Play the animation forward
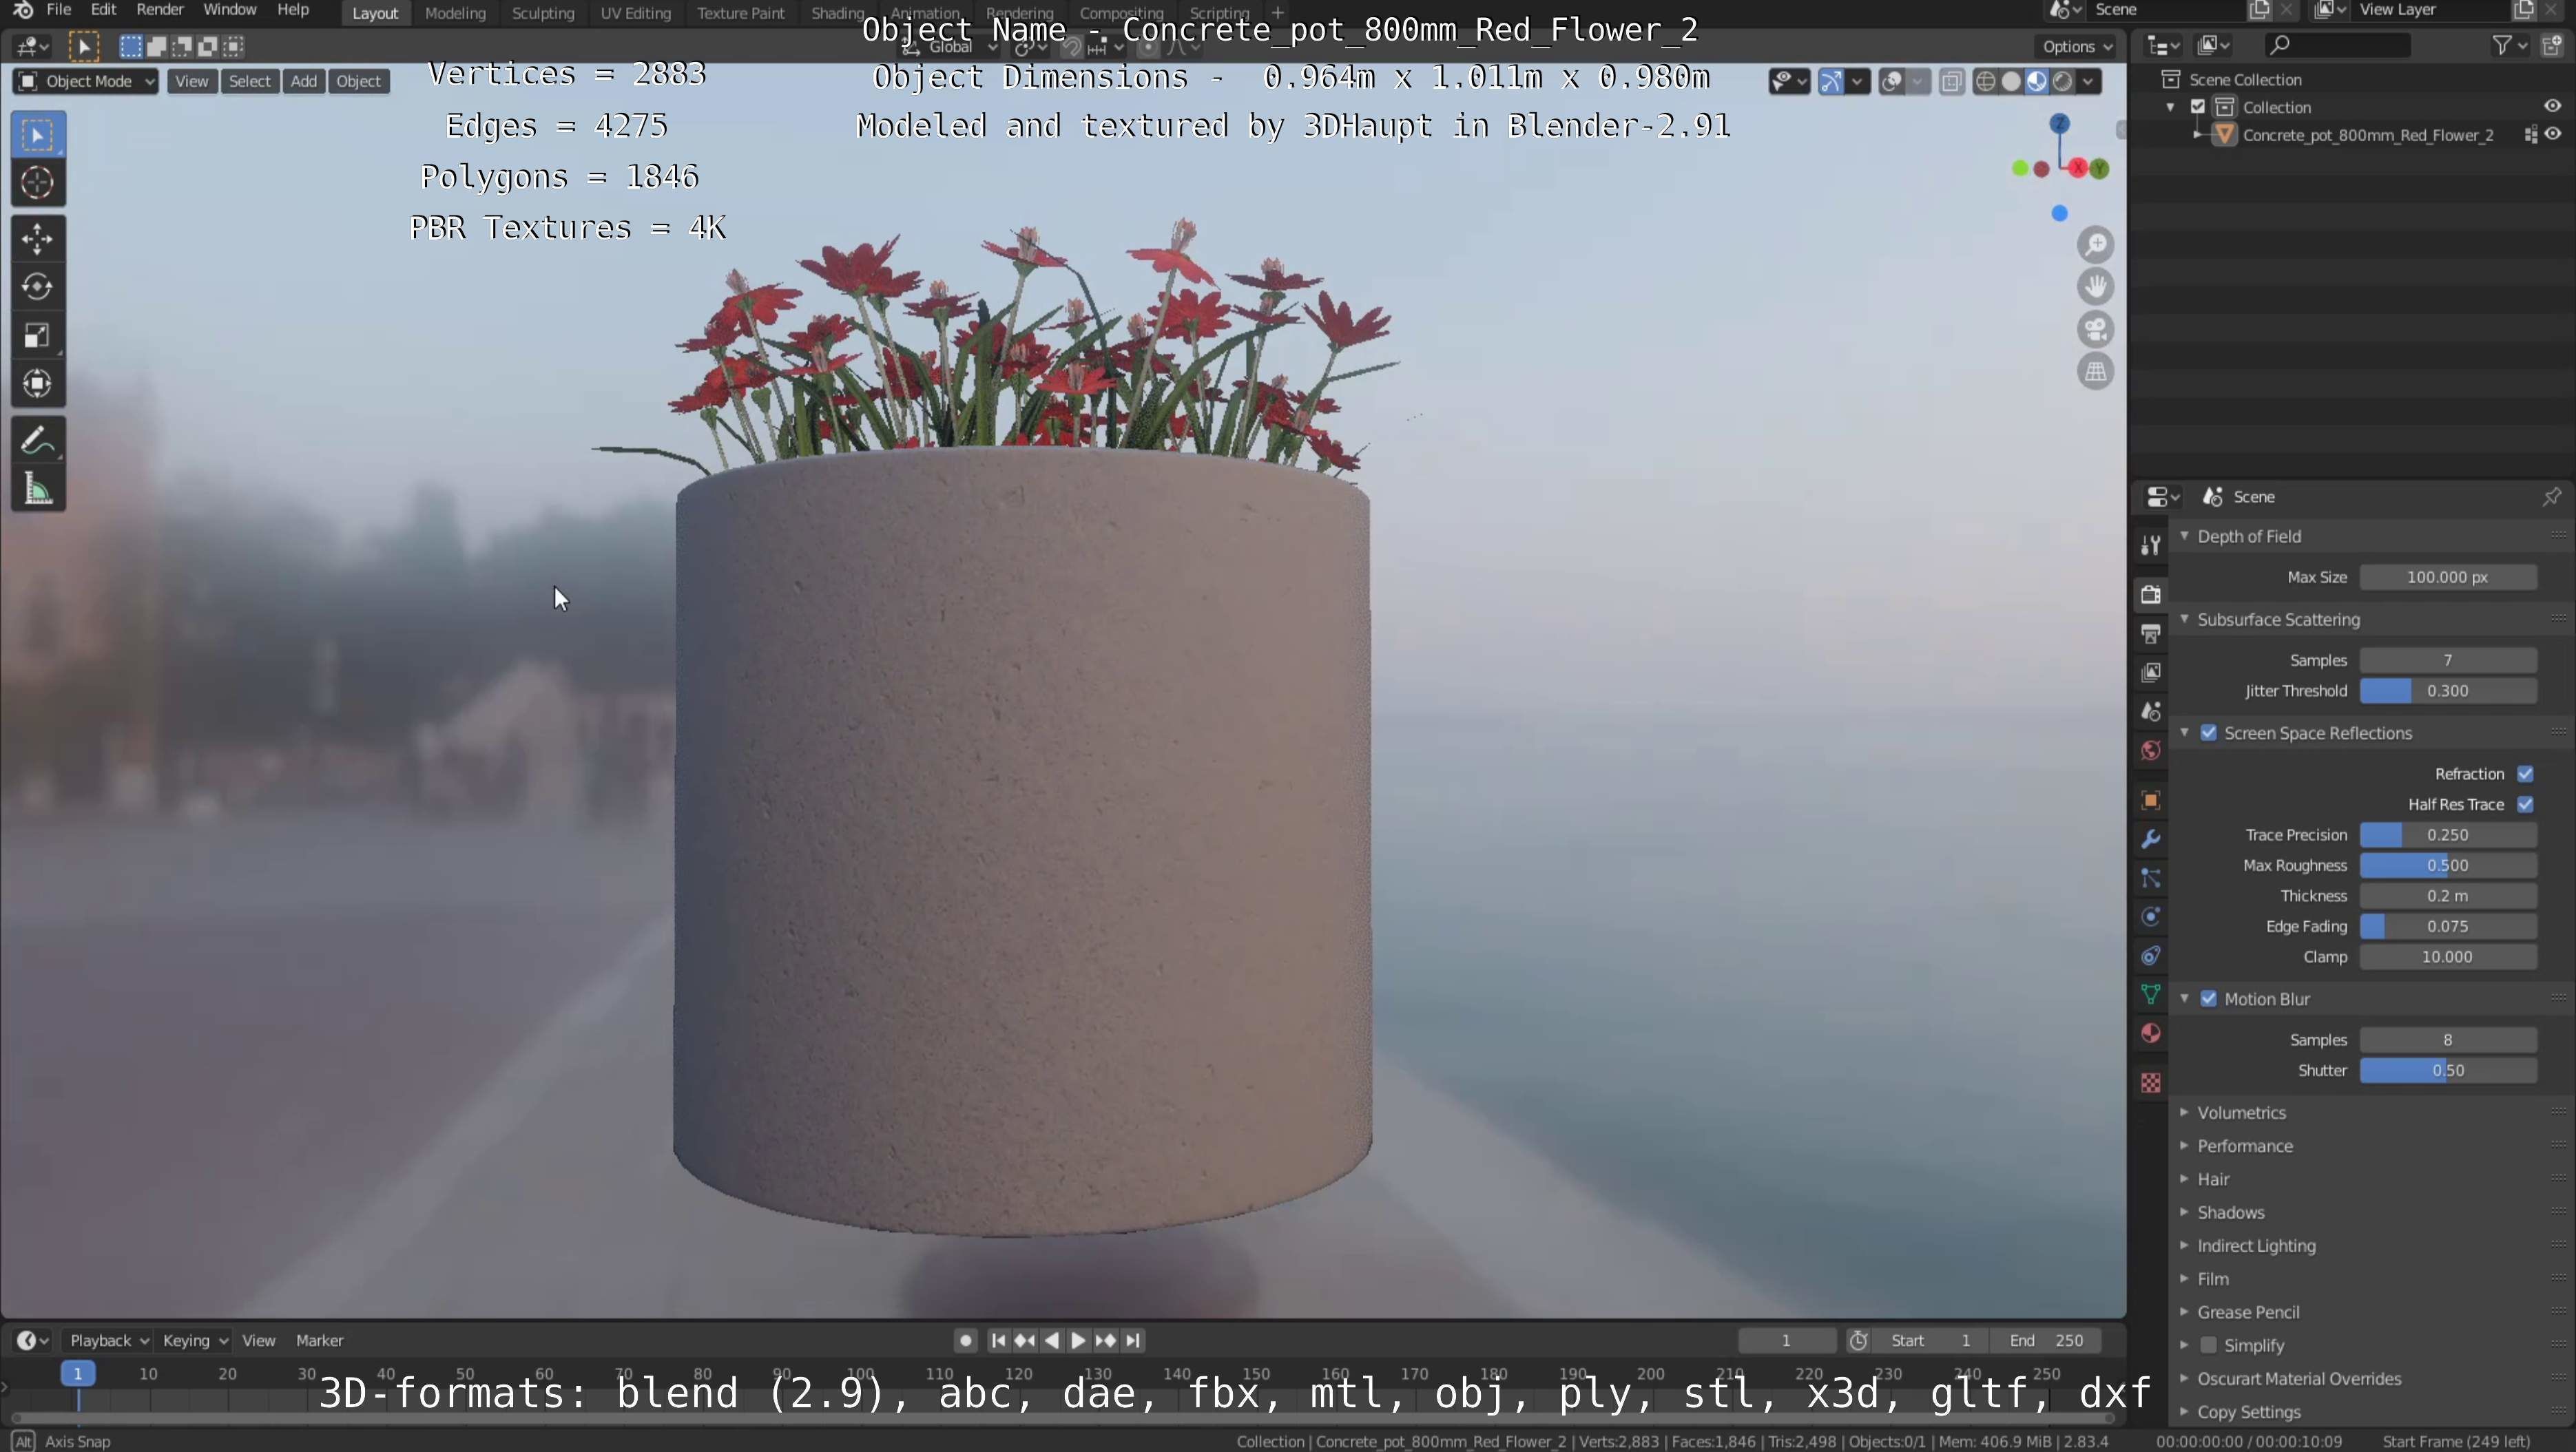The height and width of the screenshot is (1452, 2576). 1078,1341
